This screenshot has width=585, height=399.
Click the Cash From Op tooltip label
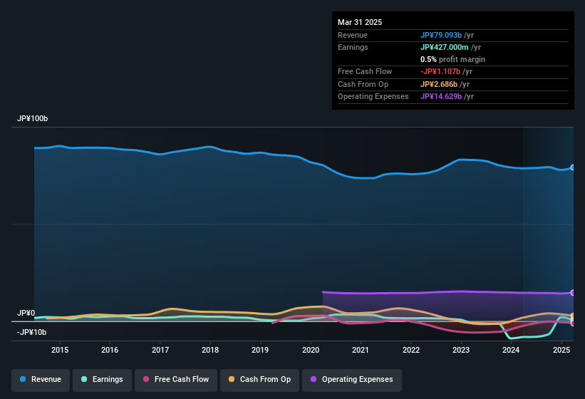tap(363, 84)
